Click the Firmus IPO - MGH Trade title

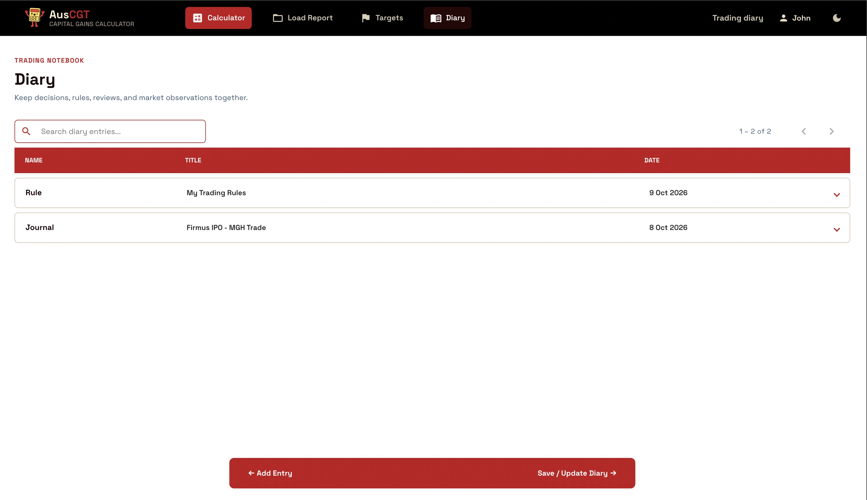click(x=226, y=227)
